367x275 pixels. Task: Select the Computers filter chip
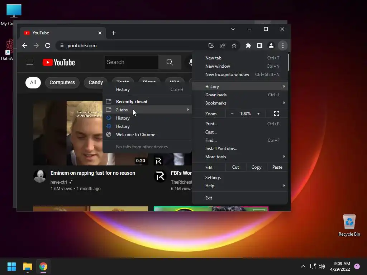point(62,83)
